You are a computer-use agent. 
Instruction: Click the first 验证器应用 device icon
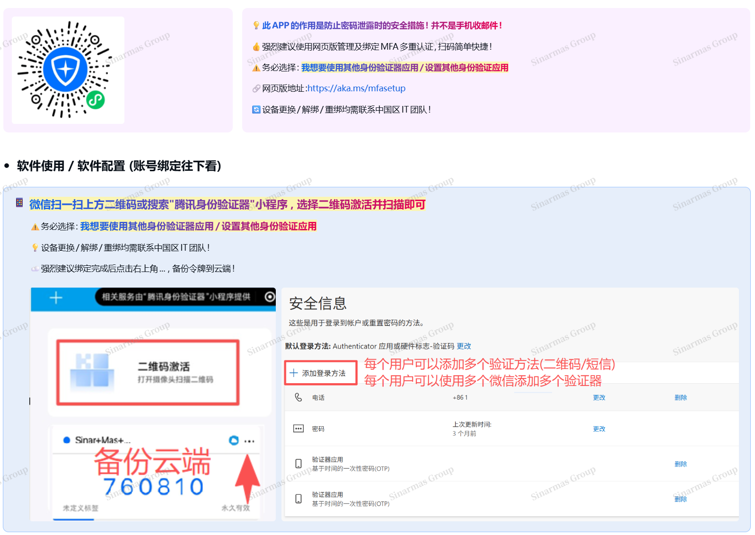tap(298, 464)
